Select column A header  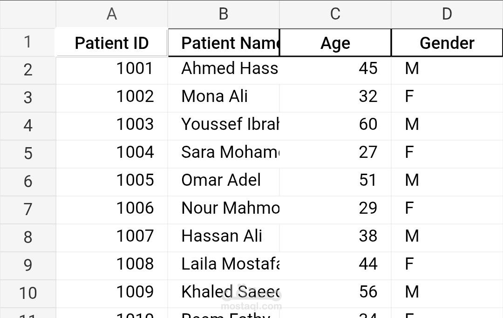[111, 14]
